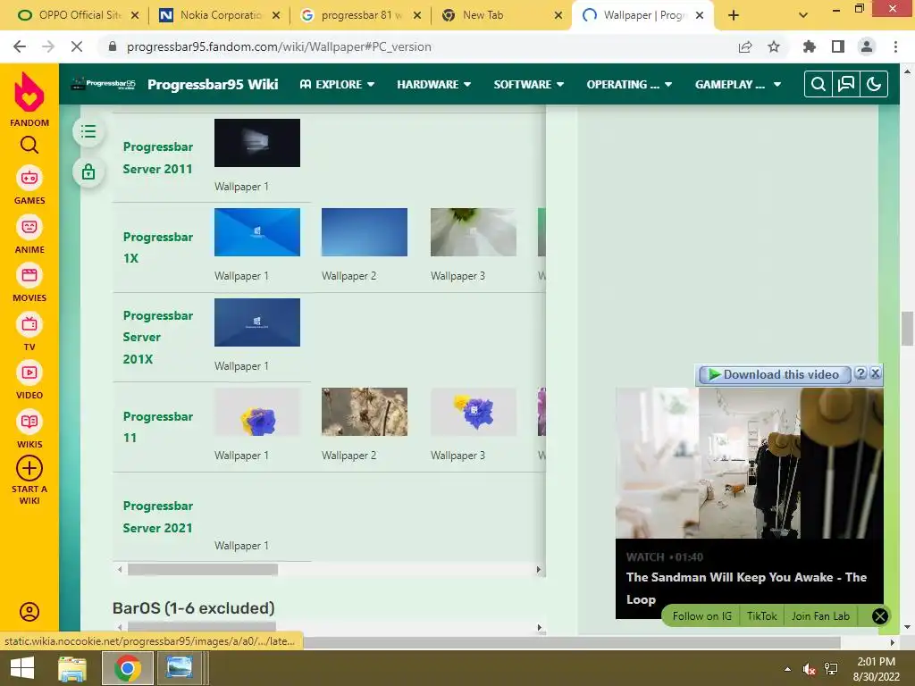
Task: Open the Video section icon
Action: coord(29,372)
